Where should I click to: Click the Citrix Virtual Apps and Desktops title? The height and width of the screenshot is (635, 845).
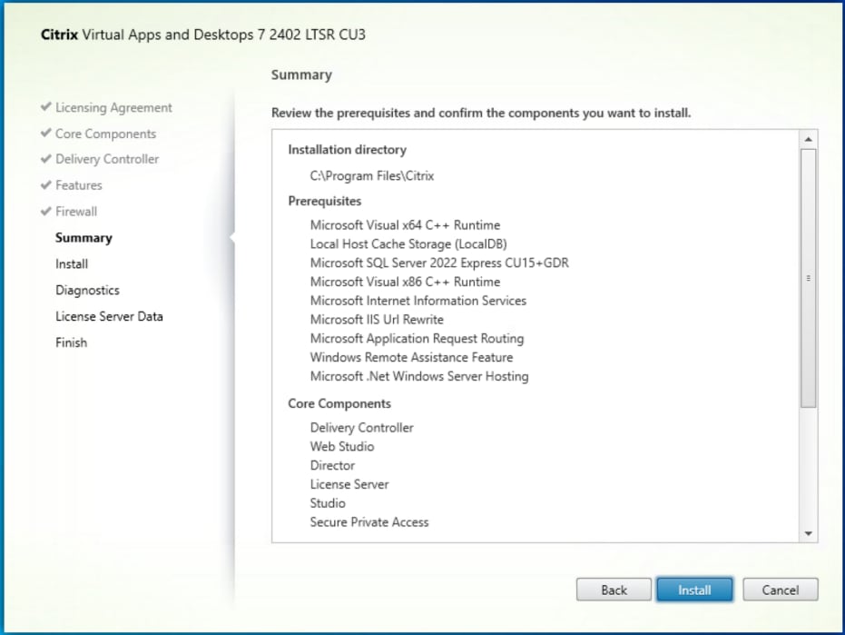203,35
